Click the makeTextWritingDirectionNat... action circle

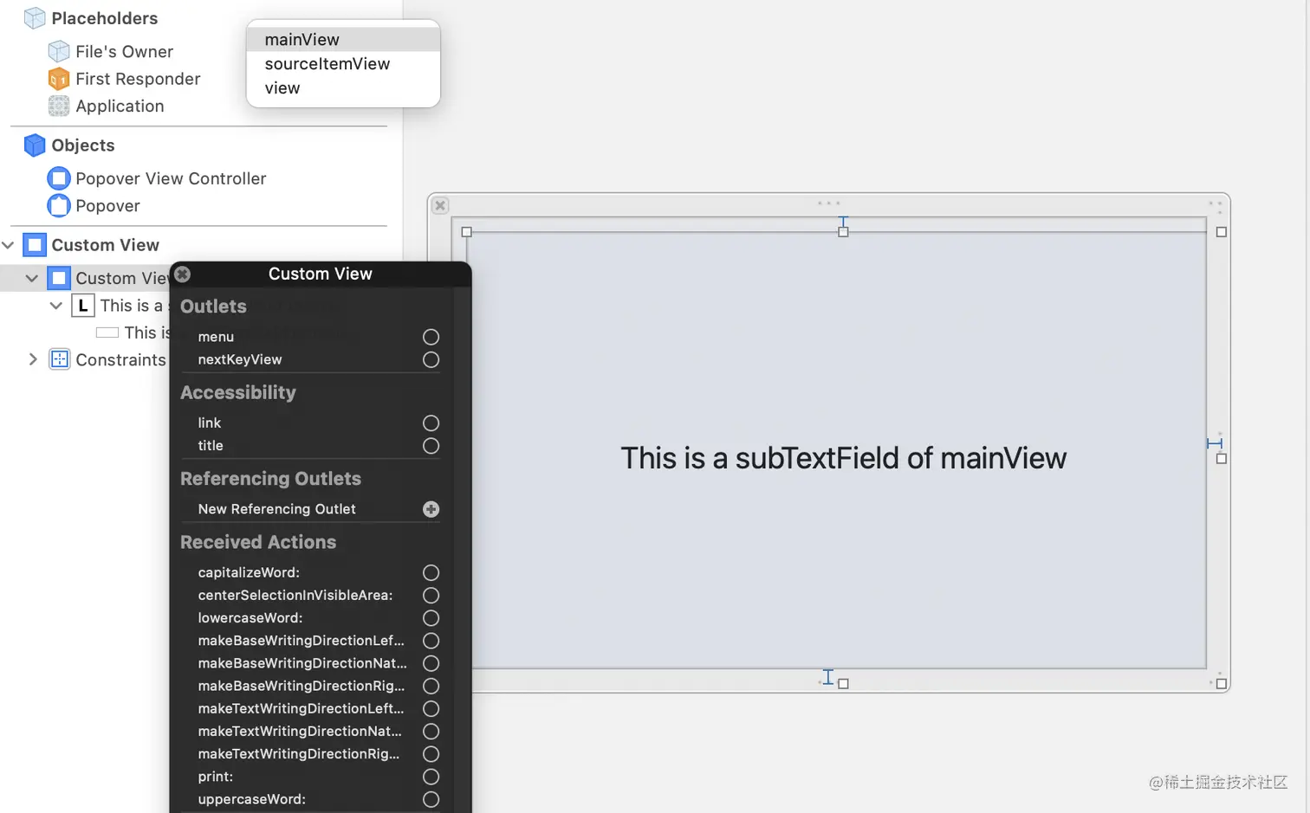[x=431, y=732]
